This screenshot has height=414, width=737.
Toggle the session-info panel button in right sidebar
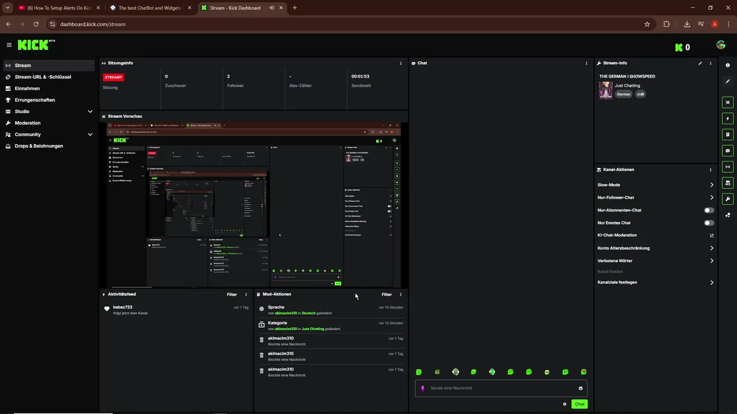(x=728, y=102)
